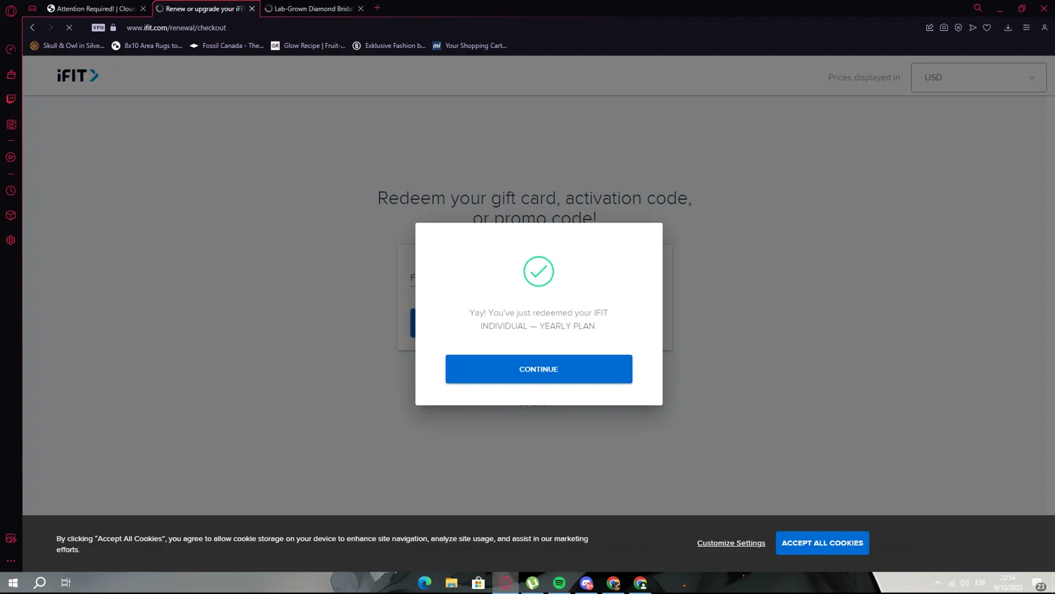1055x594 pixels.
Task: Open Fossil Canada bookmark
Action: click(226, 46)
